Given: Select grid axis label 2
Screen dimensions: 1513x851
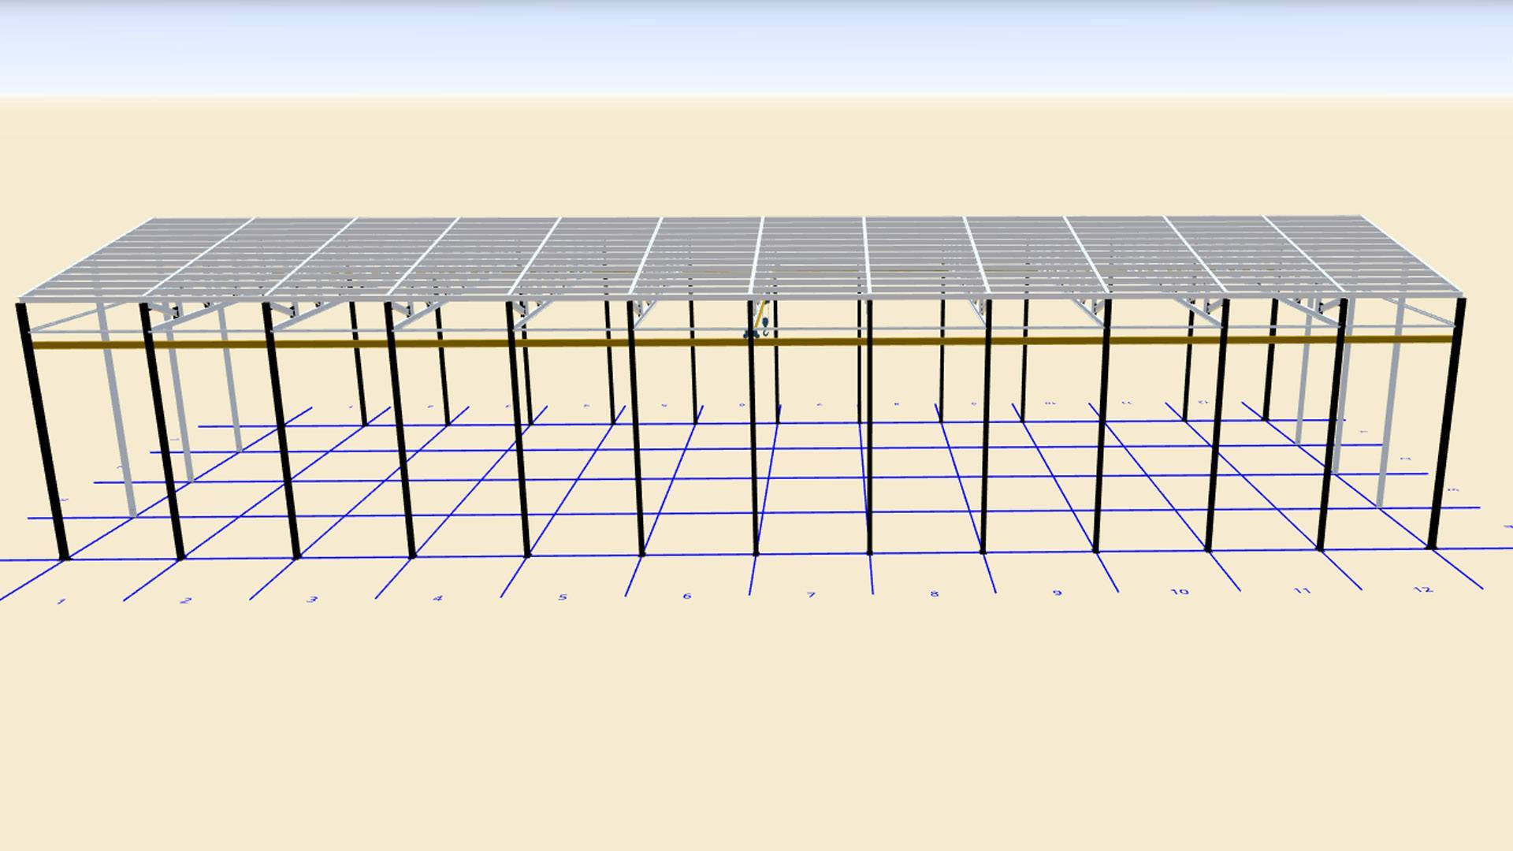Looking at the screenshot, I should 187,600.
